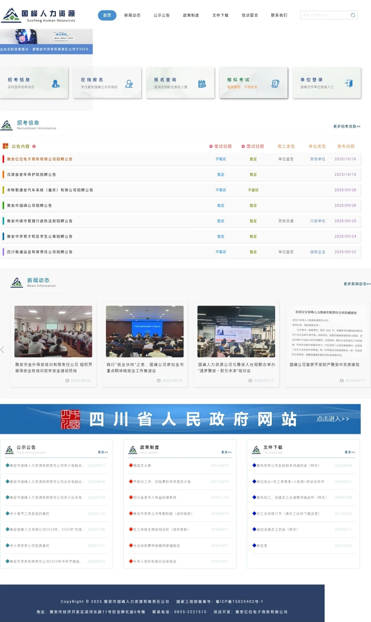Open 国峰公司喜获平安财产雅安中支感谢信 article
This screenshot has height=622, width=371.
[x=324, y=364]
